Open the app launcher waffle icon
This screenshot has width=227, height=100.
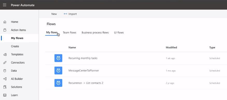click(5, 5)
